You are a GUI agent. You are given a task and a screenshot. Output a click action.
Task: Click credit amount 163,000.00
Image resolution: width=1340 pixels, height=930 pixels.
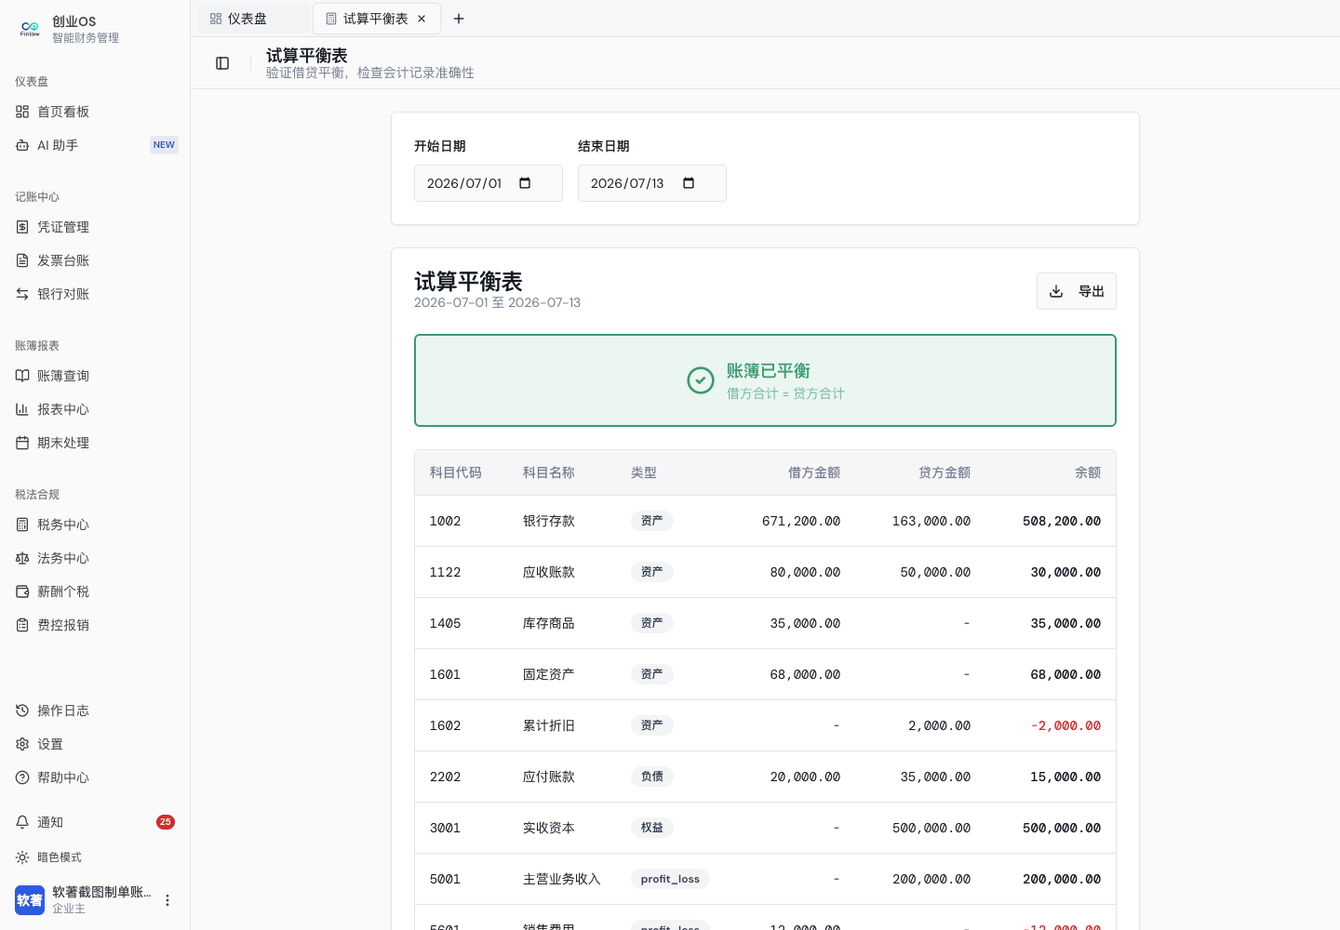tap(931, 521)
